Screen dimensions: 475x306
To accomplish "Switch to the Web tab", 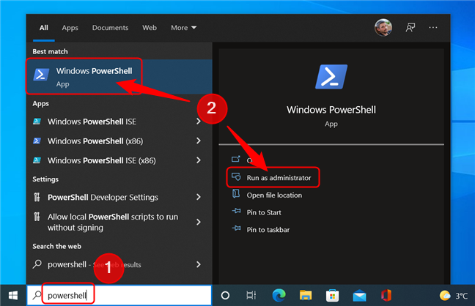I will tap(150, 28).
